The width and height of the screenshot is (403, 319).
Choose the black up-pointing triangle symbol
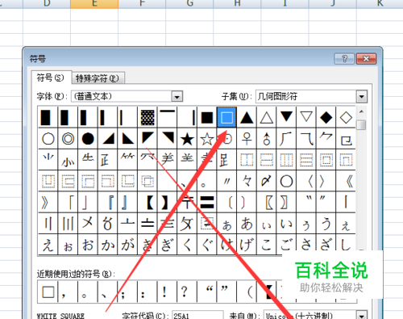pyautogui.click(x=247, y=118)
